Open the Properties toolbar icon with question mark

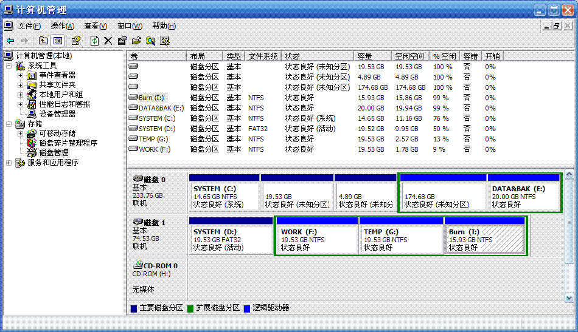pyautogui.click(x=76, y=41)
